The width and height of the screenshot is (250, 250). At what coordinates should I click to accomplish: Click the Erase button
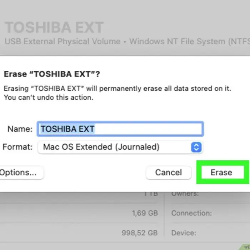[x=222, y=172]
